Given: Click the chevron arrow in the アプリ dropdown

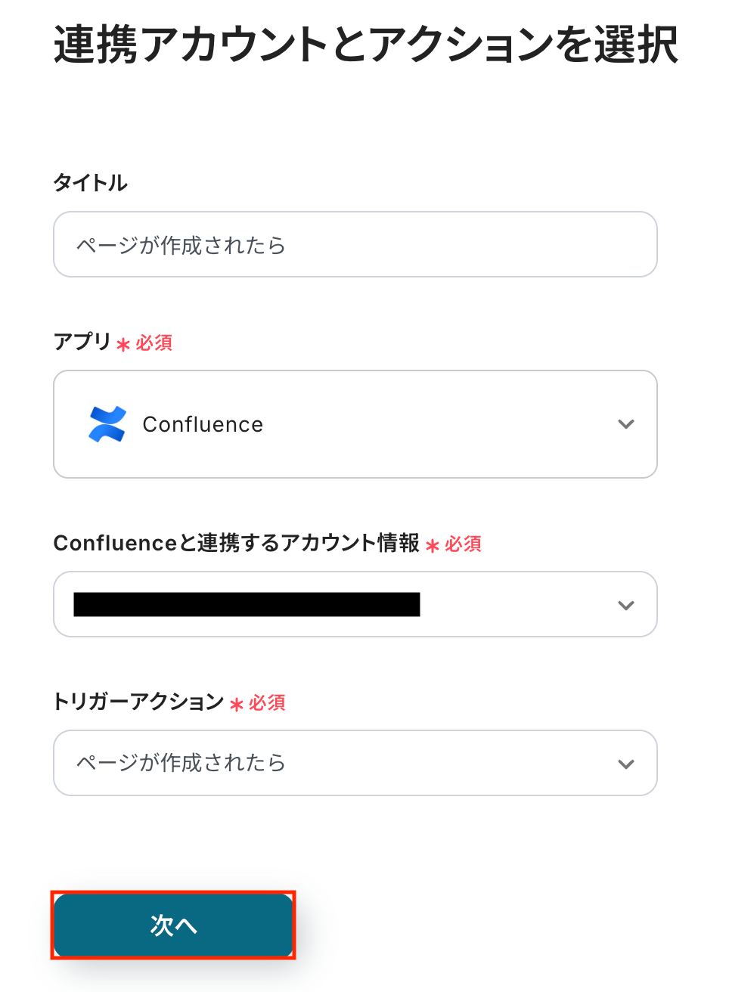Looking at the screenshot, I should pyautogui.click(x=625, y=424).
